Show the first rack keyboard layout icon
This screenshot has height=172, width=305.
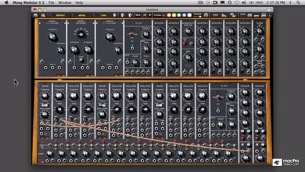coord(242,15)
